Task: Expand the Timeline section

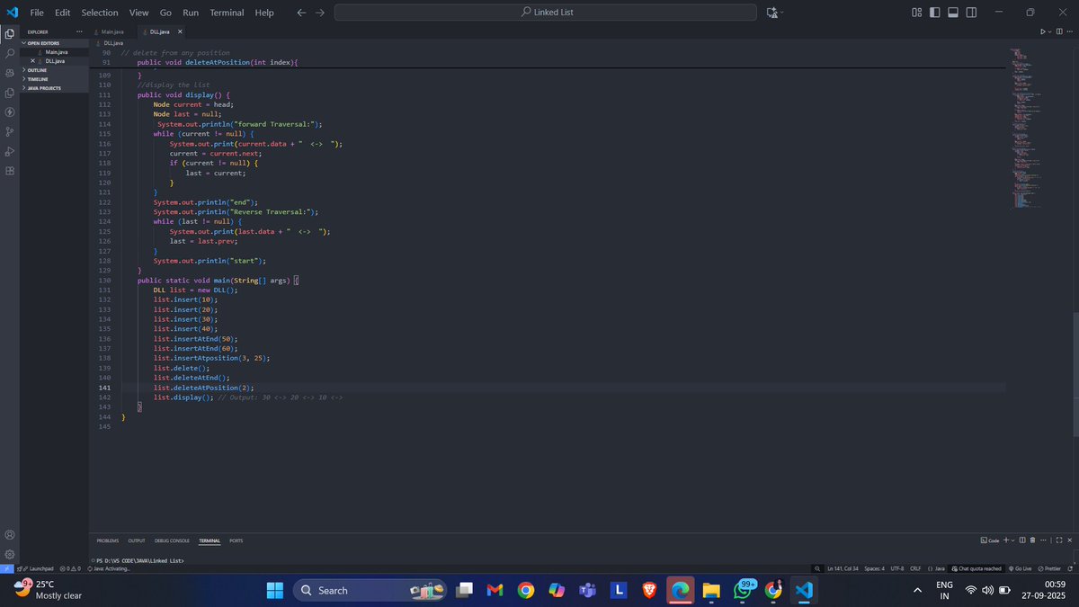Action: click(x=38, y=79)
